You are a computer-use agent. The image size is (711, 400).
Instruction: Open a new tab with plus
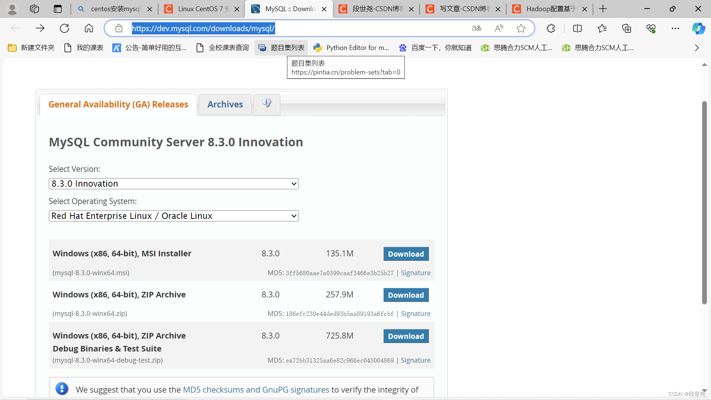point(603,9)
